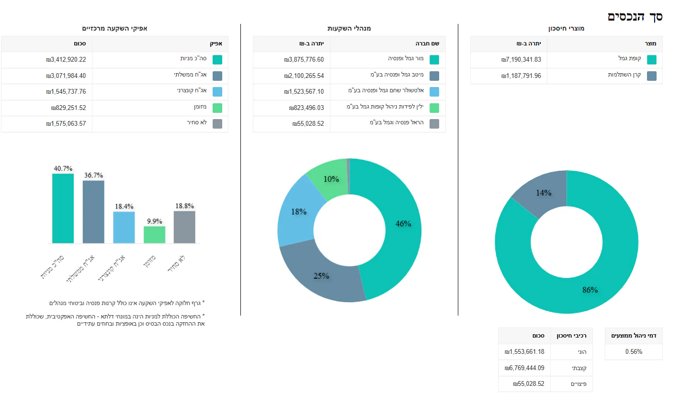The image size is (681, 405).
Task: Click the balance value ₪7,190,341.83
Action: point(521,60)
